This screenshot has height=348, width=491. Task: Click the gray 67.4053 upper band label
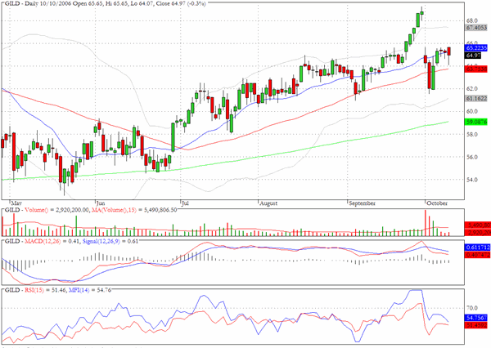(x=476, y=28)
